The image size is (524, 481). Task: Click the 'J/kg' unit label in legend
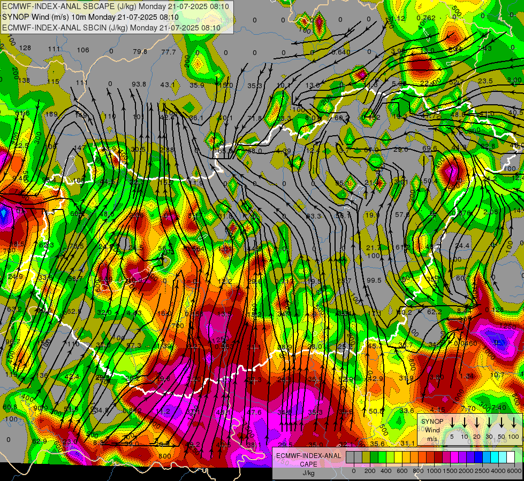[x=308, y=473]
